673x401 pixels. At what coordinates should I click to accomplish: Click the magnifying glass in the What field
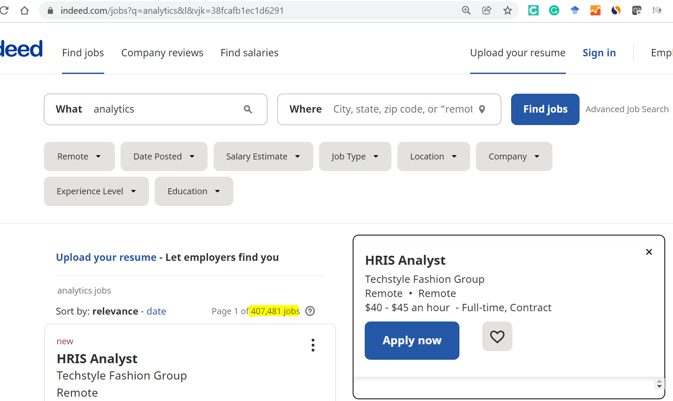[x=248, y=109]
